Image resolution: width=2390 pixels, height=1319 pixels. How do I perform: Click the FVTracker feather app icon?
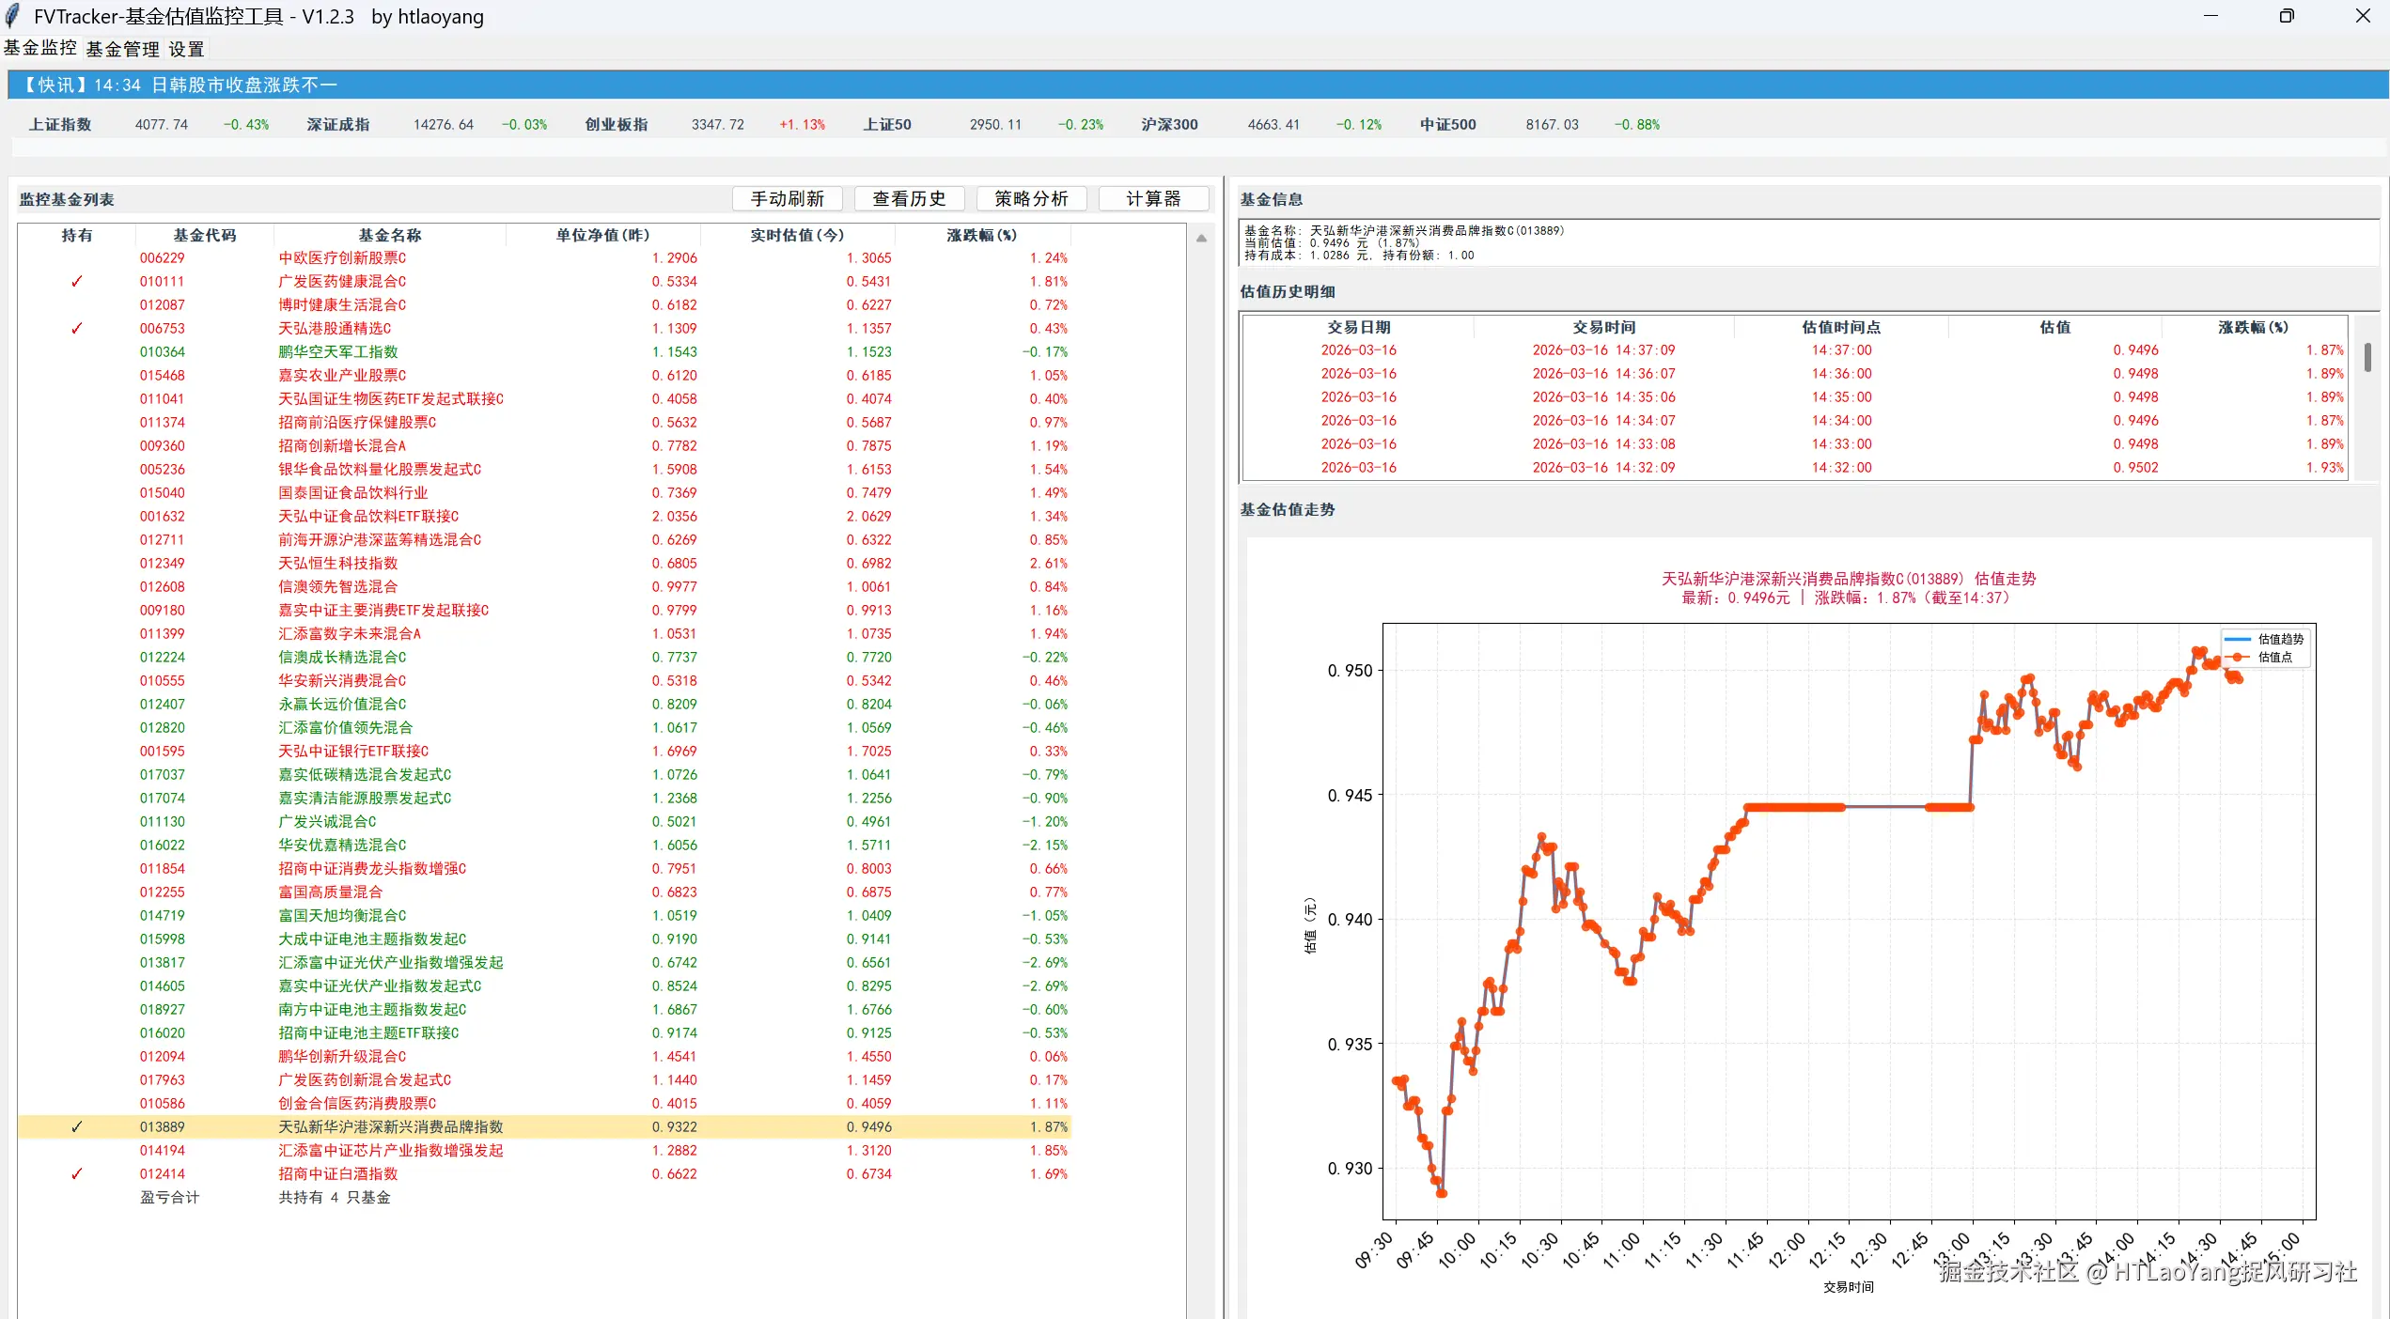(x=12, y=16)
